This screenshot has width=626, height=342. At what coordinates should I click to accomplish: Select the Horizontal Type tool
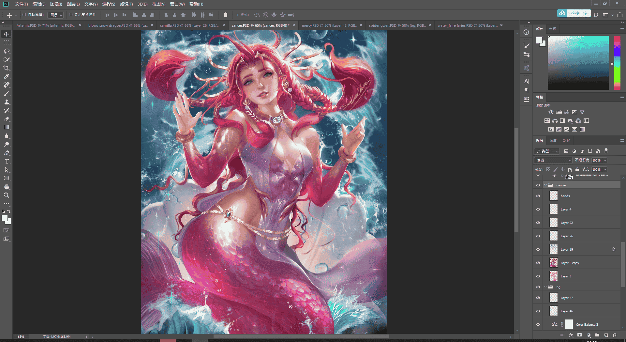click(x=7, y=161)
